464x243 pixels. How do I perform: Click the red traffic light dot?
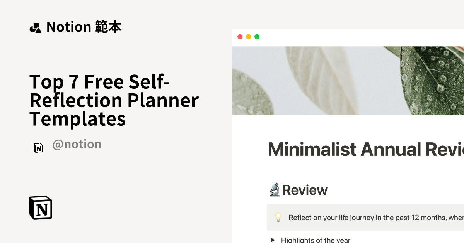point(240,37)
